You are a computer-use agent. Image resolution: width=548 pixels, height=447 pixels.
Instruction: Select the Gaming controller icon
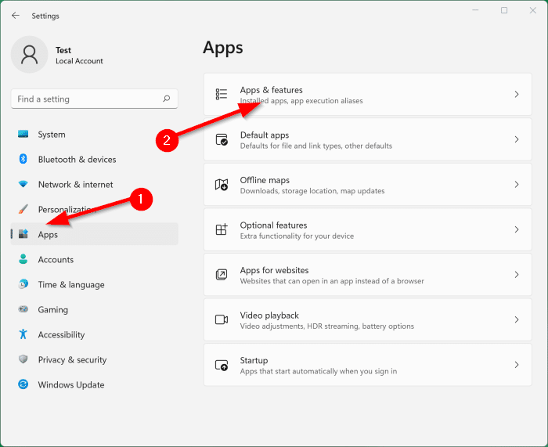(x=23, y=309)
